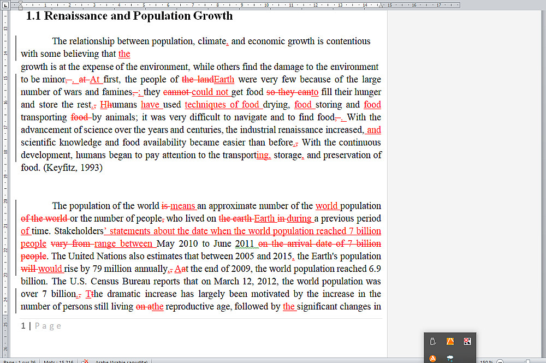
Task: Open the zoom level '150 %' dialog
Action: tap(486, 361)
